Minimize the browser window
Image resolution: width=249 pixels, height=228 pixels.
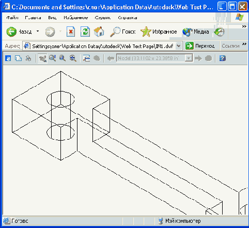pyautogui.click(x=222, y=7)
